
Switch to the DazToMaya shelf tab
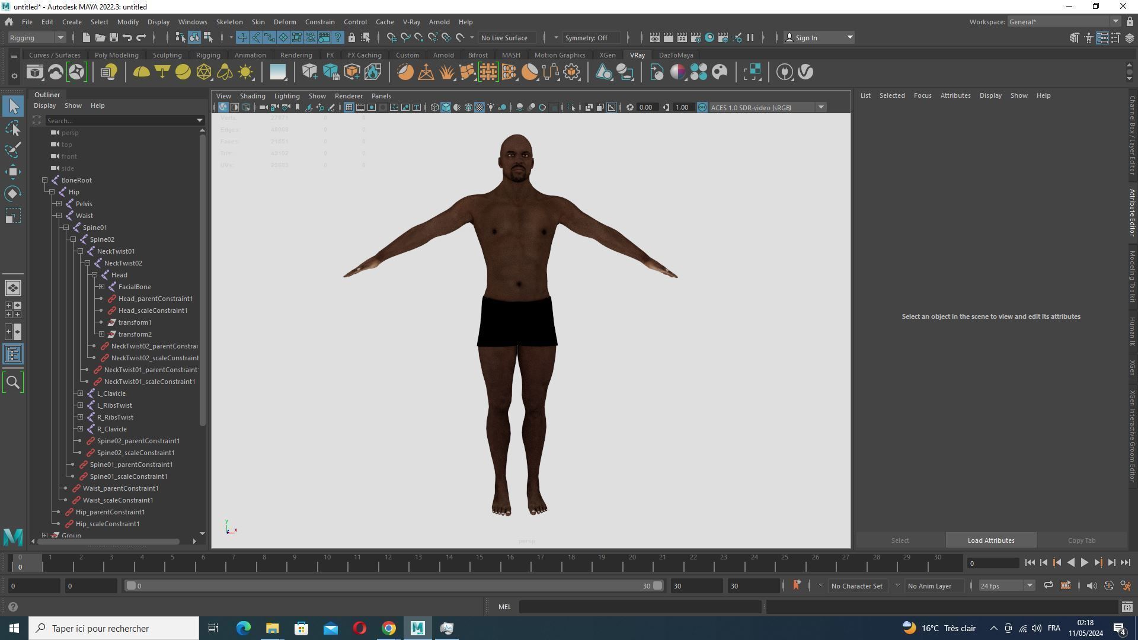coord(676,55)
